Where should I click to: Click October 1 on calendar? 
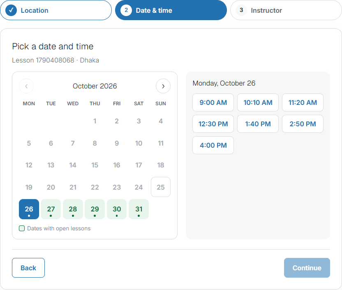(x=95, y=121)
